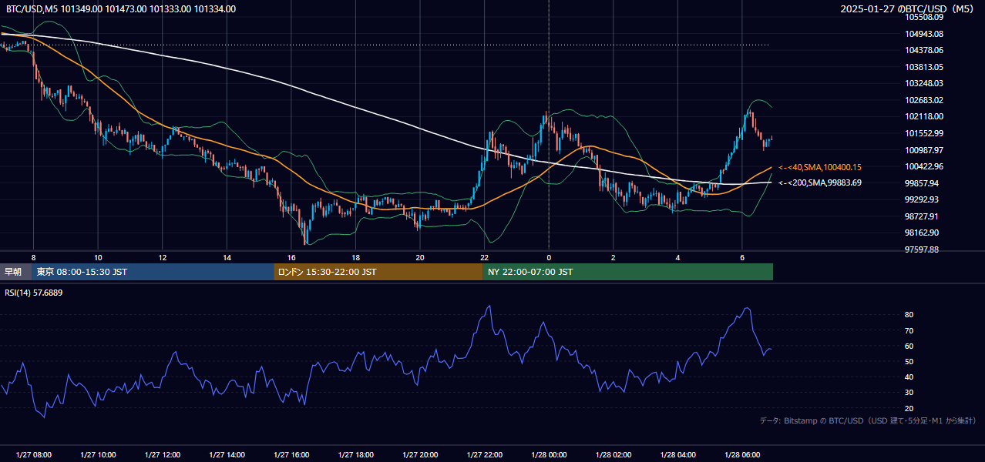Image resolution: width=985 pixels, height=462 pixels.
Task: Click the 98727.91 price axis value
Action: point(922,216)
